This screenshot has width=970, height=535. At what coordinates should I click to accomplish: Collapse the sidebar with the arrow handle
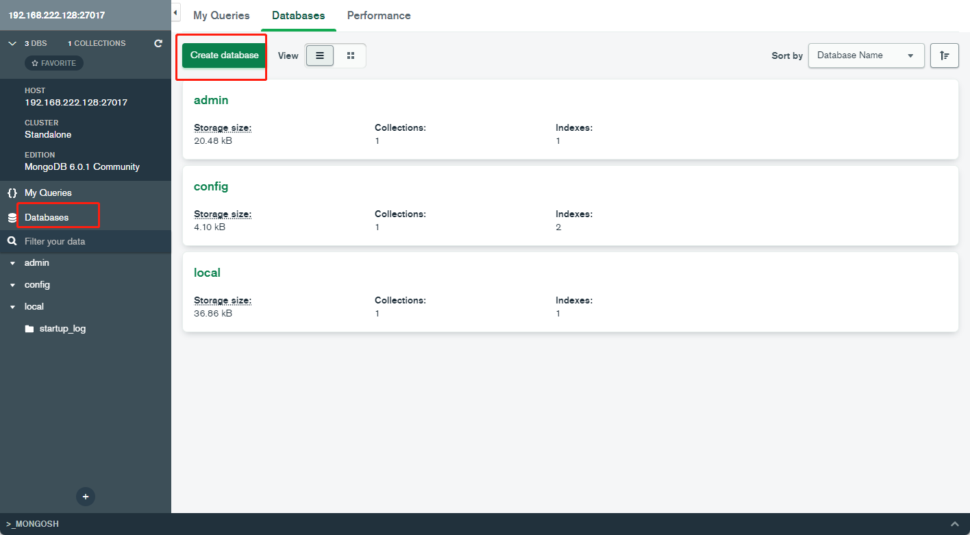[176, 14]
